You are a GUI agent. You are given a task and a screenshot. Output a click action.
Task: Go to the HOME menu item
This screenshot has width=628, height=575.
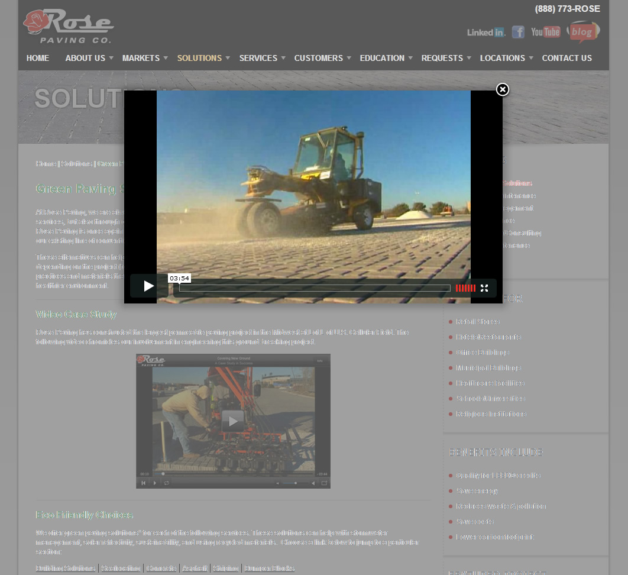(38, 58)
